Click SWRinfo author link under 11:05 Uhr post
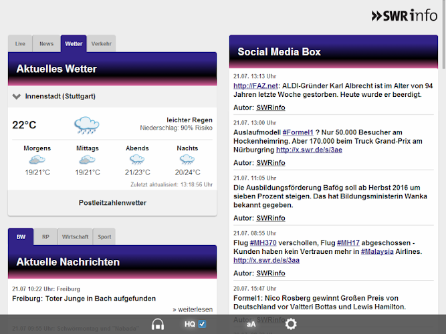 [x=271, y=218]
